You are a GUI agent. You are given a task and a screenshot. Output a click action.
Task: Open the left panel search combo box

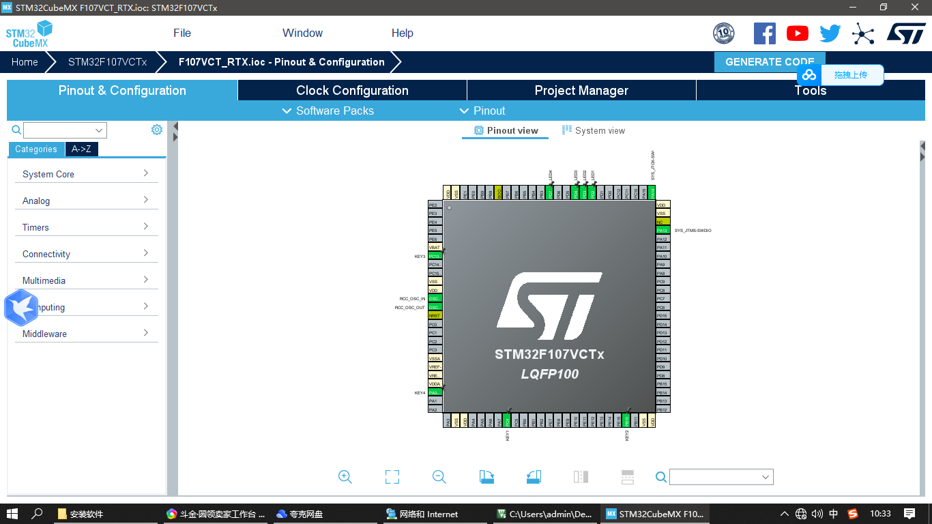click(x=65, y=130)
